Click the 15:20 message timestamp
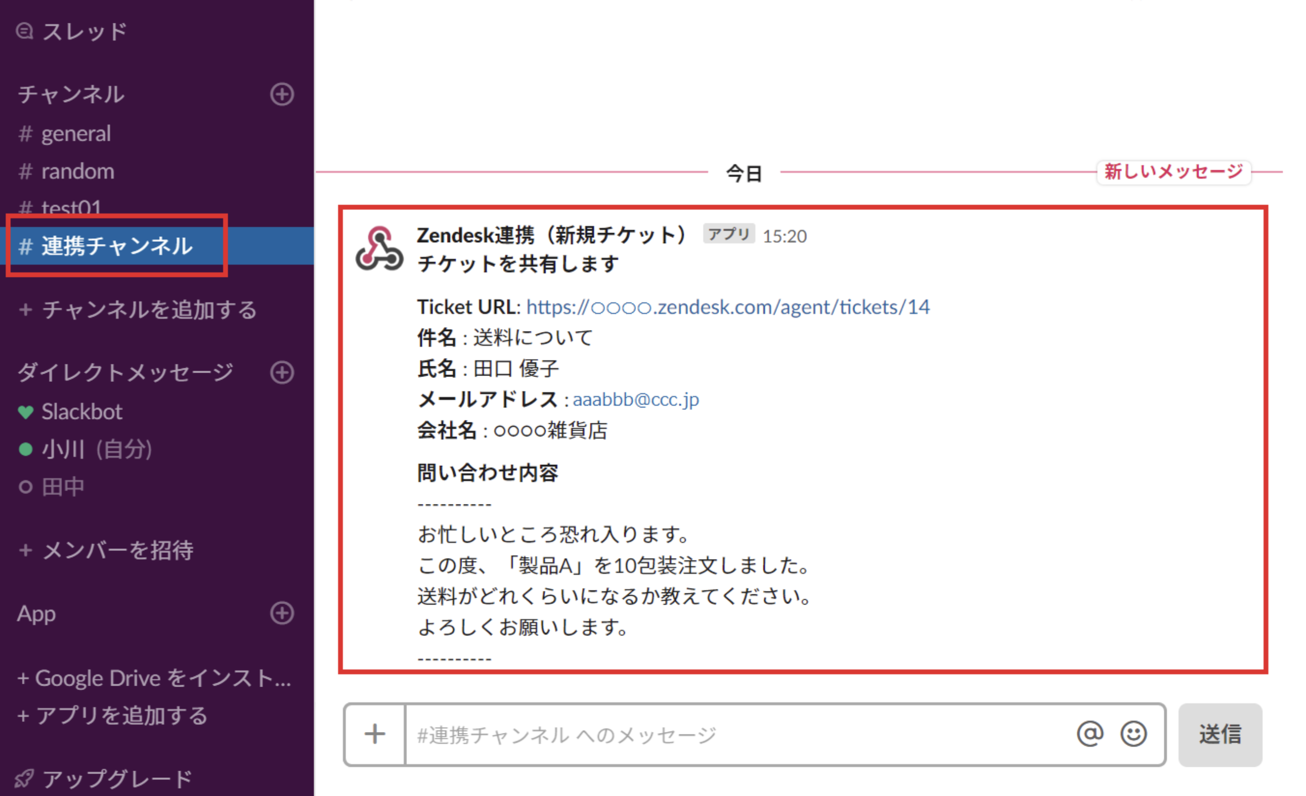1306x796 pixels. pyautogui.click(x=784, y=236)
